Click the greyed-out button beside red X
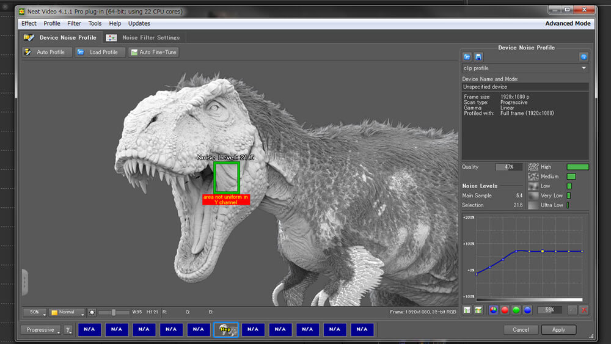 [572, 310]
